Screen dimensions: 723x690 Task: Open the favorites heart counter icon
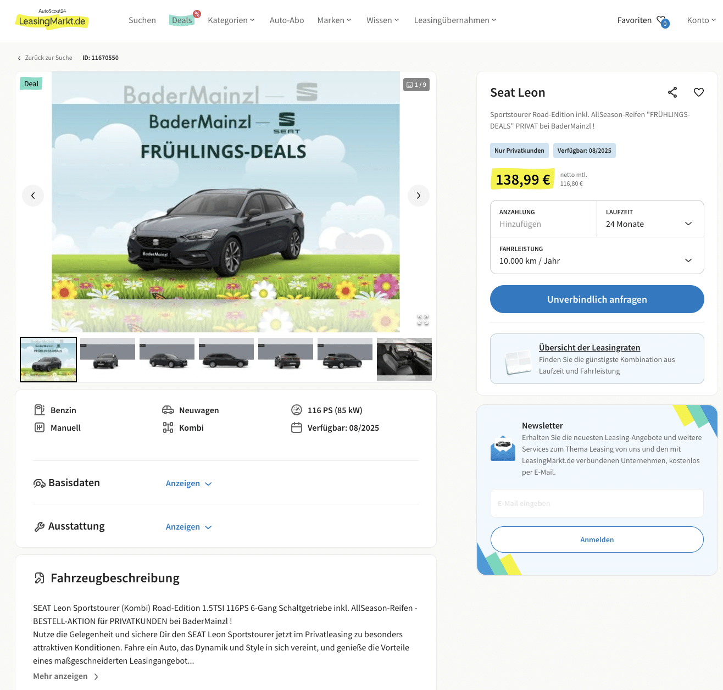pyautogui.click(x=663, y=21)
